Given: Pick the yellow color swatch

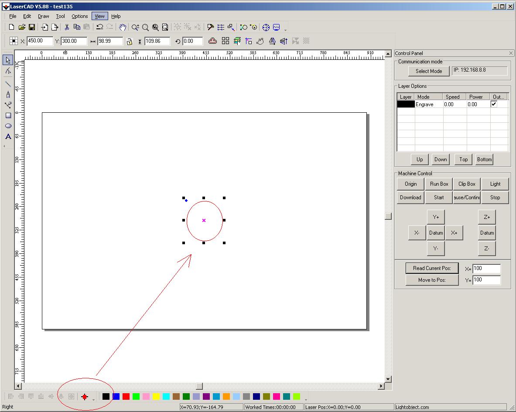Looking at the screenshot, I should (156, 397).
